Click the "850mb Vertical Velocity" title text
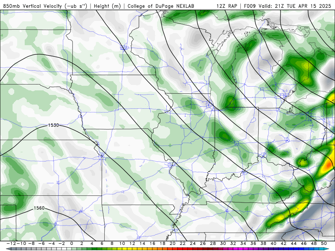The image size is (335, 251). 33,6
